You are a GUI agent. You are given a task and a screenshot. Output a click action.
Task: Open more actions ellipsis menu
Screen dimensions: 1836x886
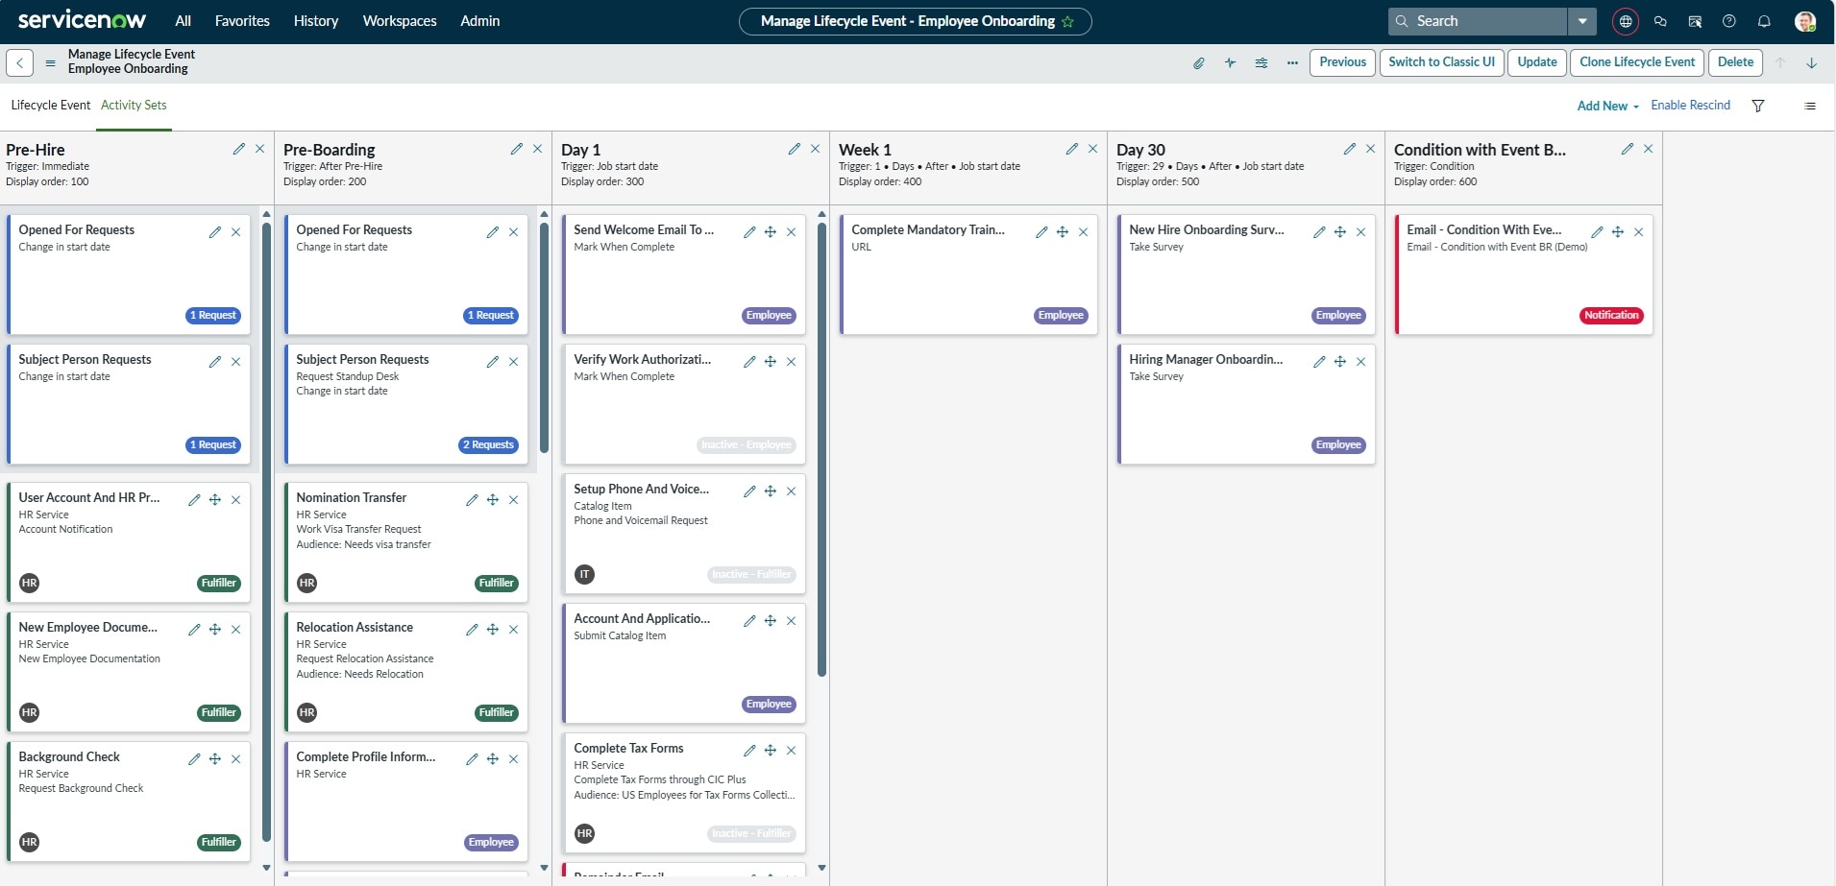(x=1292, y=63)
